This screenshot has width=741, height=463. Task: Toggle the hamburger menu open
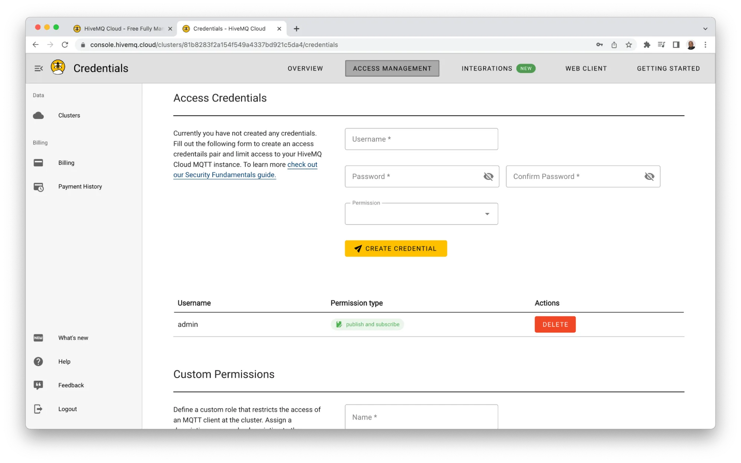click(x=39, y=68)
